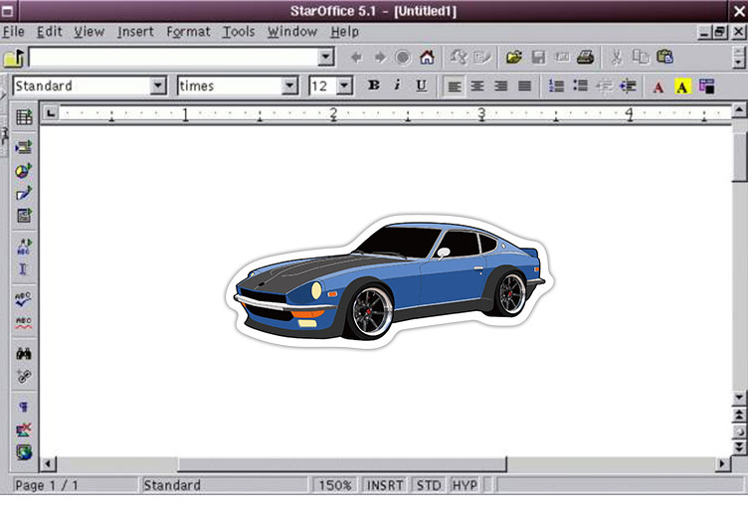Open the Insert menu
The image size is (748, 517).
pyautogui.click(x=135, y=32)
